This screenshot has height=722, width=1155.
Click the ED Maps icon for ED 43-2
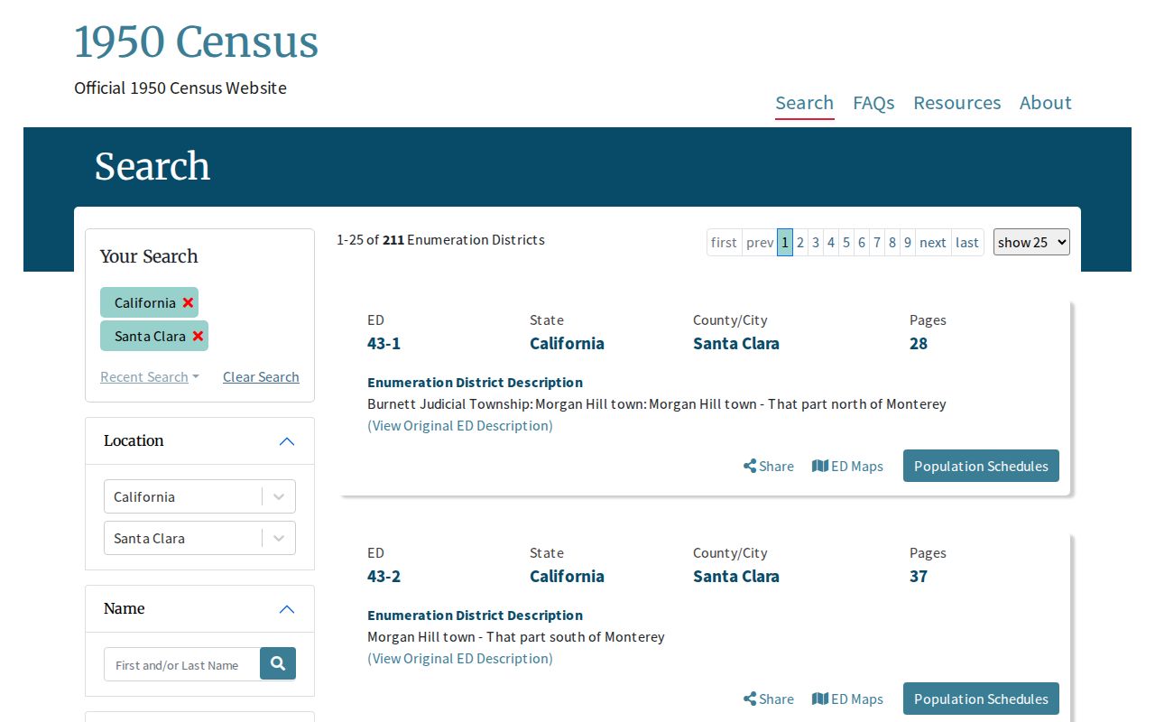click(820, 699)
